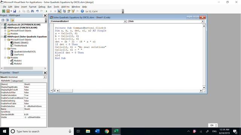
Task: Collapse Modules folder containing Module1
Action: point(5,57)
